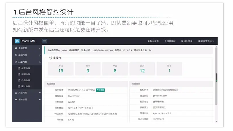
Task: Expand 全局配置 with its chevron
Action: (x=40, y=48)
